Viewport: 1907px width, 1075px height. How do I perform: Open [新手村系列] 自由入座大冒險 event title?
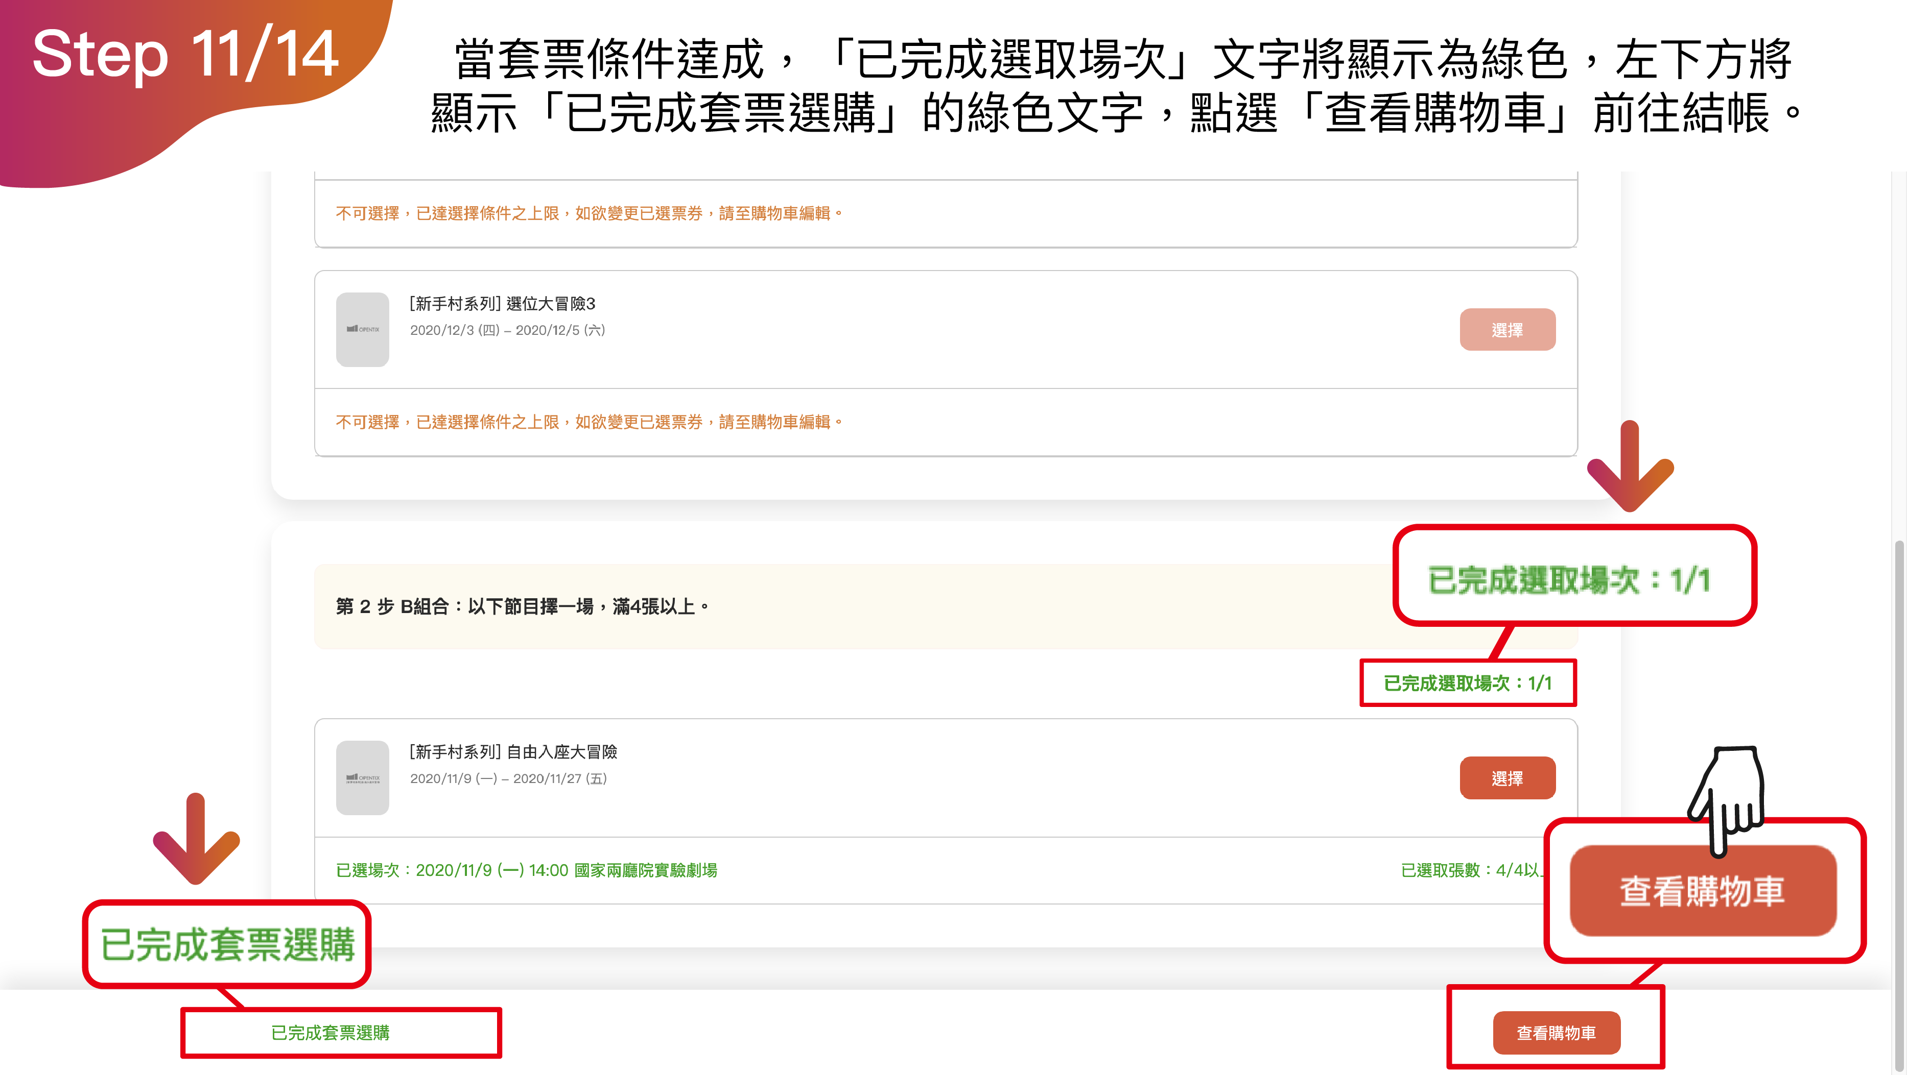(513, 752)
